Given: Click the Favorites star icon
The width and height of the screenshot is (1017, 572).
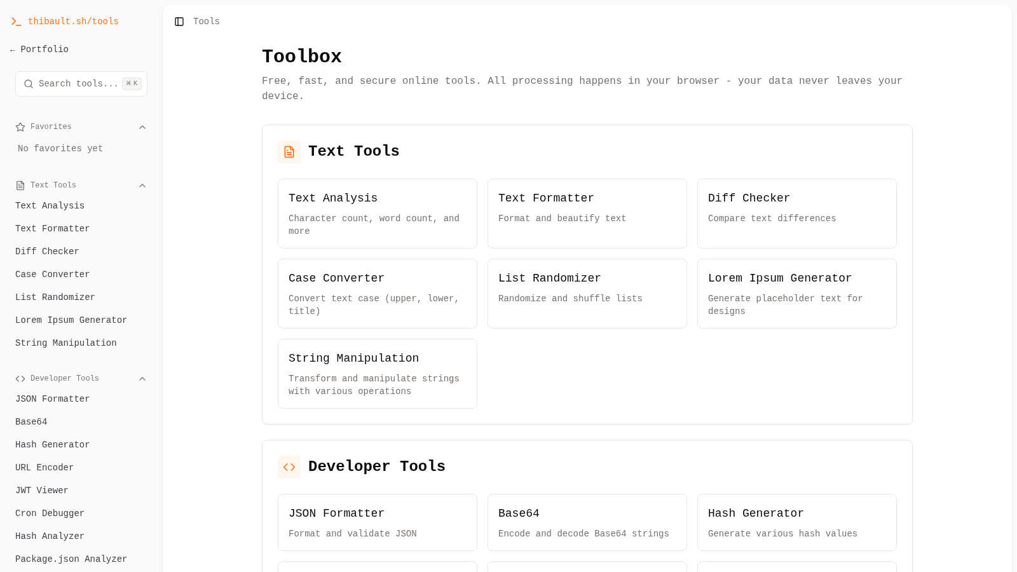Looking at the screenshot, I should 20,127.
